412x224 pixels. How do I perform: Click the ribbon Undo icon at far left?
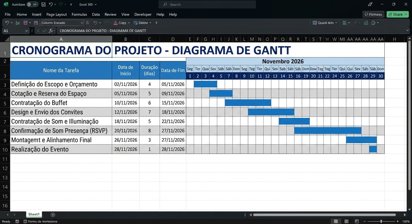point(7,23)
